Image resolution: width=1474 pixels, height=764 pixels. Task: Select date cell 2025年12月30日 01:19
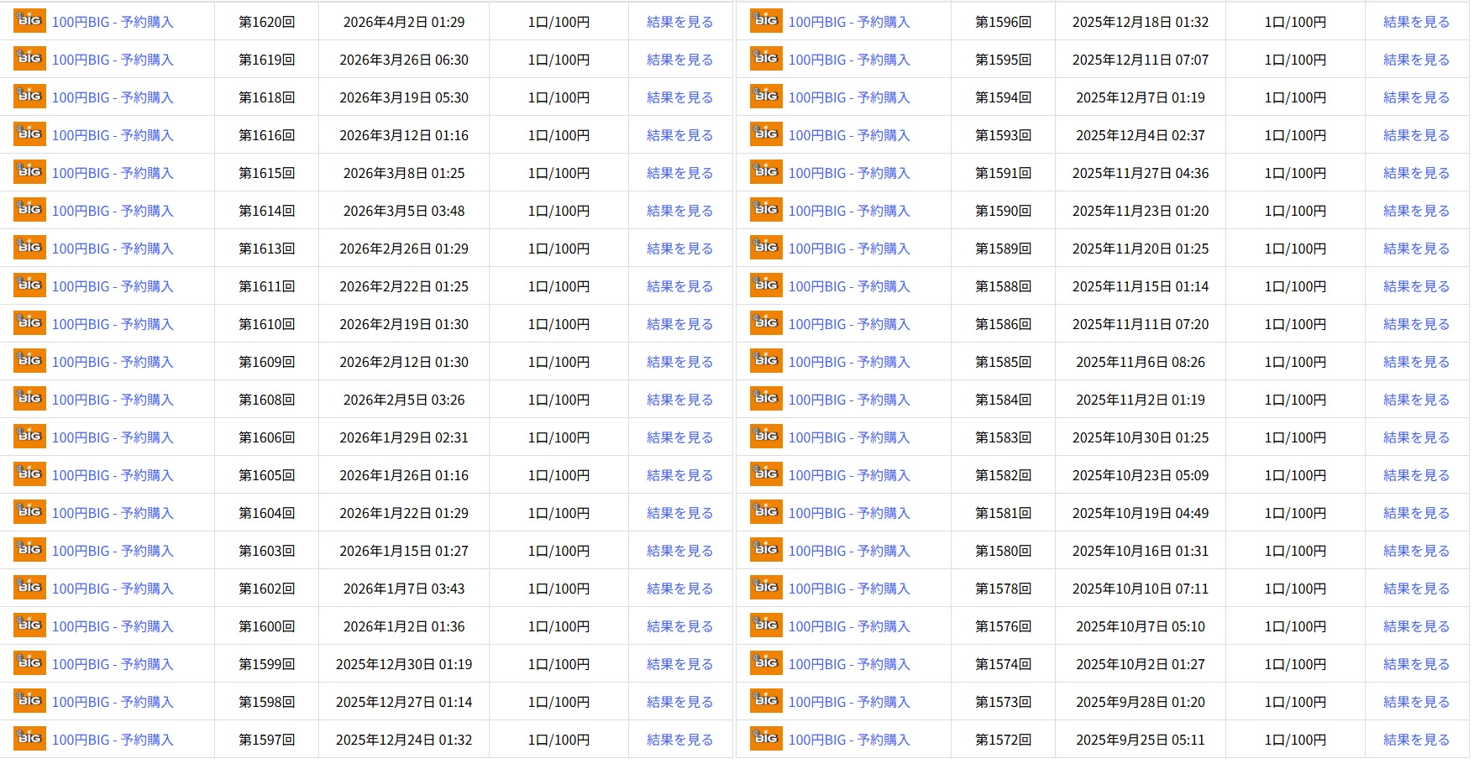(404, 664)
